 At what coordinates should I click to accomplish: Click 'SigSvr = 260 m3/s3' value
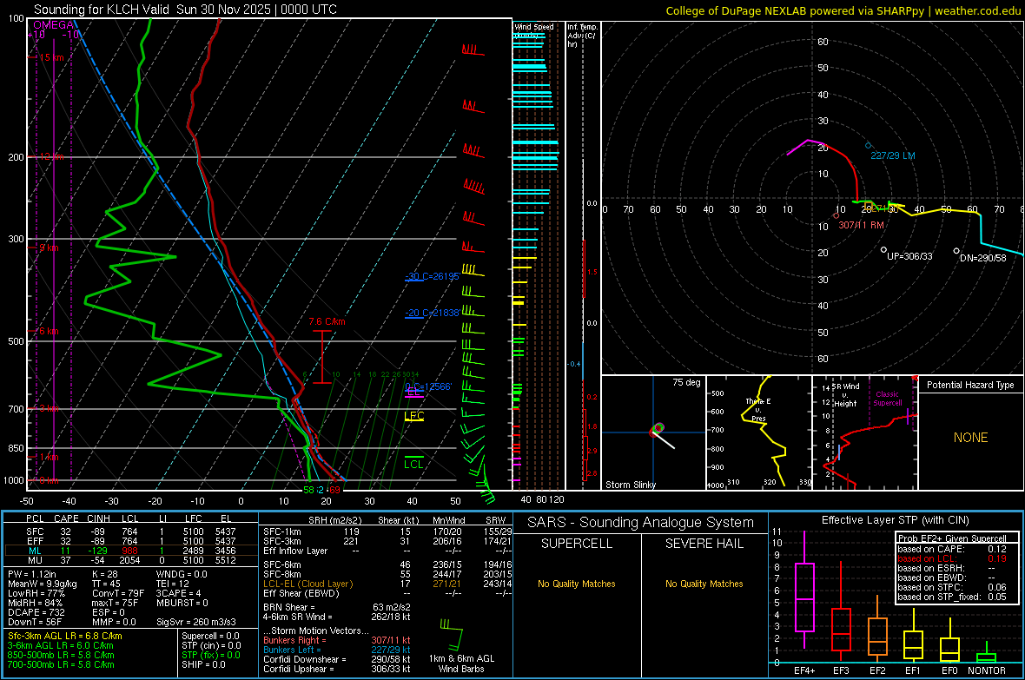[196, 622]
